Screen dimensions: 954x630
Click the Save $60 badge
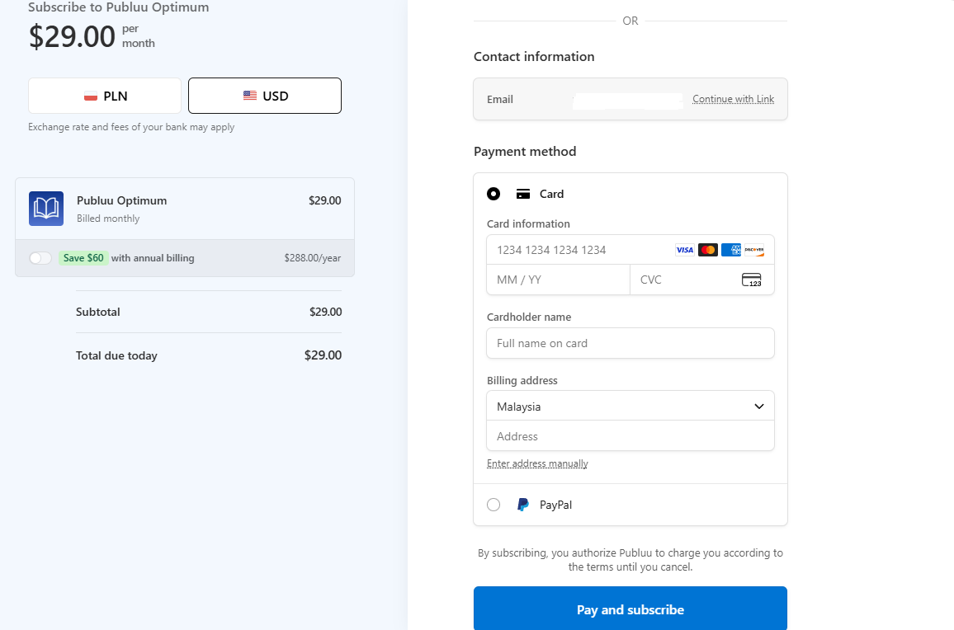click(83, 258)
